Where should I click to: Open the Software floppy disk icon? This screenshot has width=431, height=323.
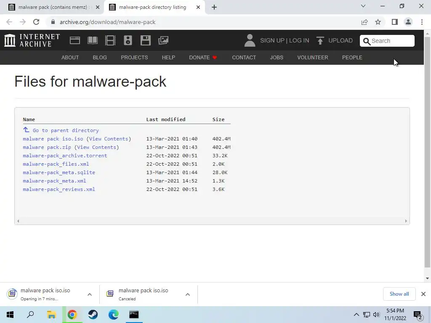[145, 40]
